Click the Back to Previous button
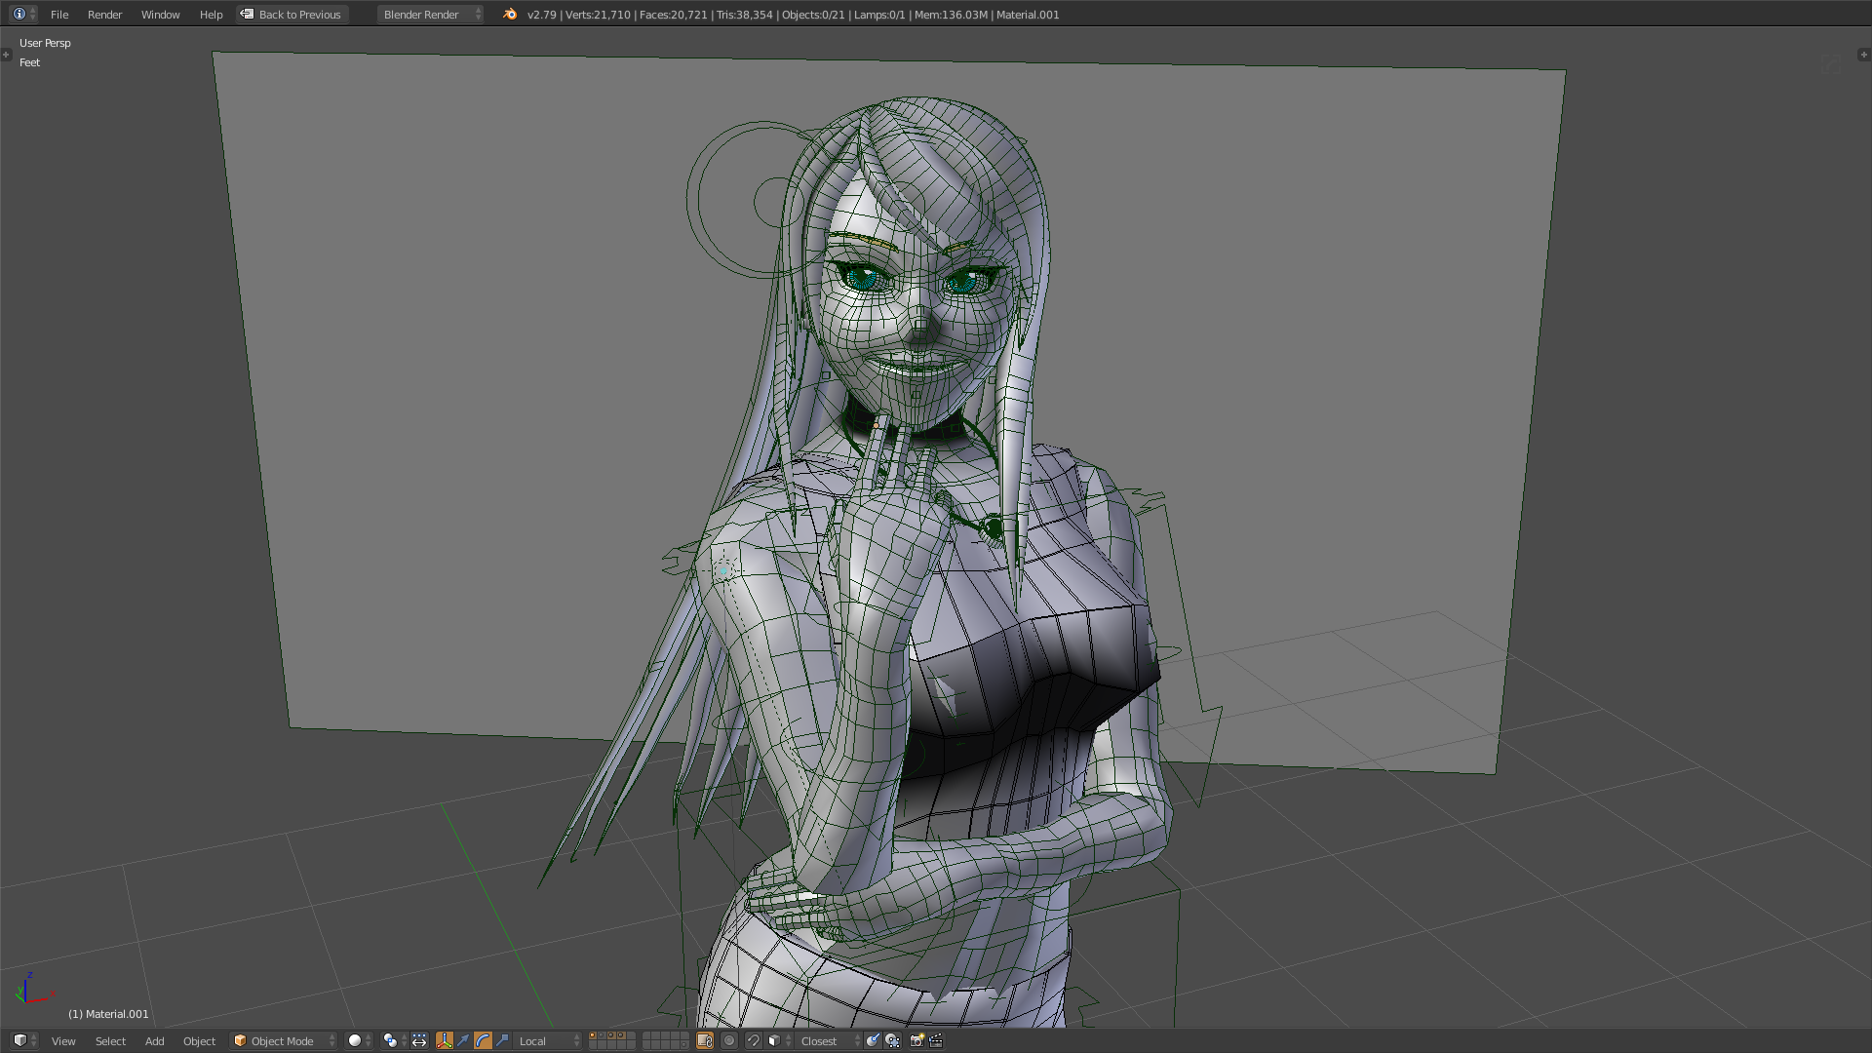 pos(292,14)
